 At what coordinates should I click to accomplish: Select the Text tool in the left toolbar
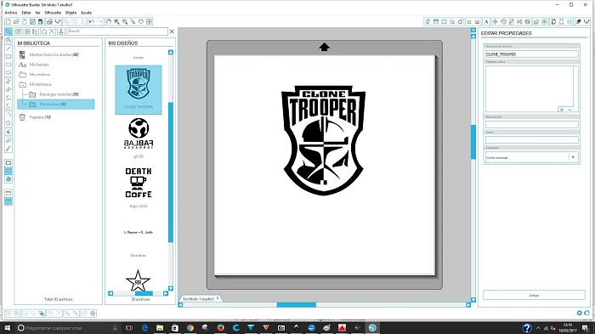click(x=8, y=132)
